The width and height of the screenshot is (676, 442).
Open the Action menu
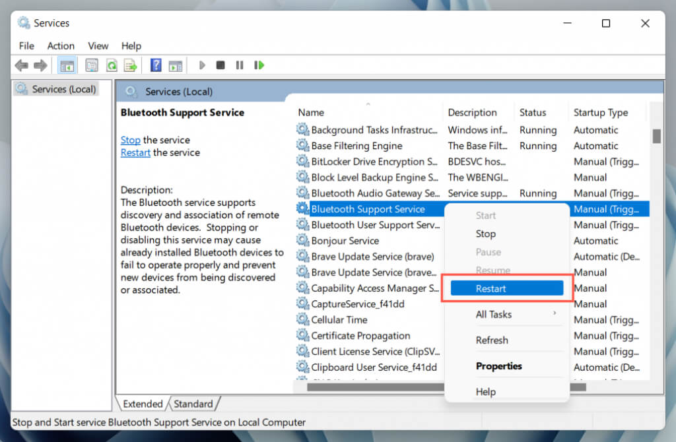pyautogui.click(x=61, y=46)
